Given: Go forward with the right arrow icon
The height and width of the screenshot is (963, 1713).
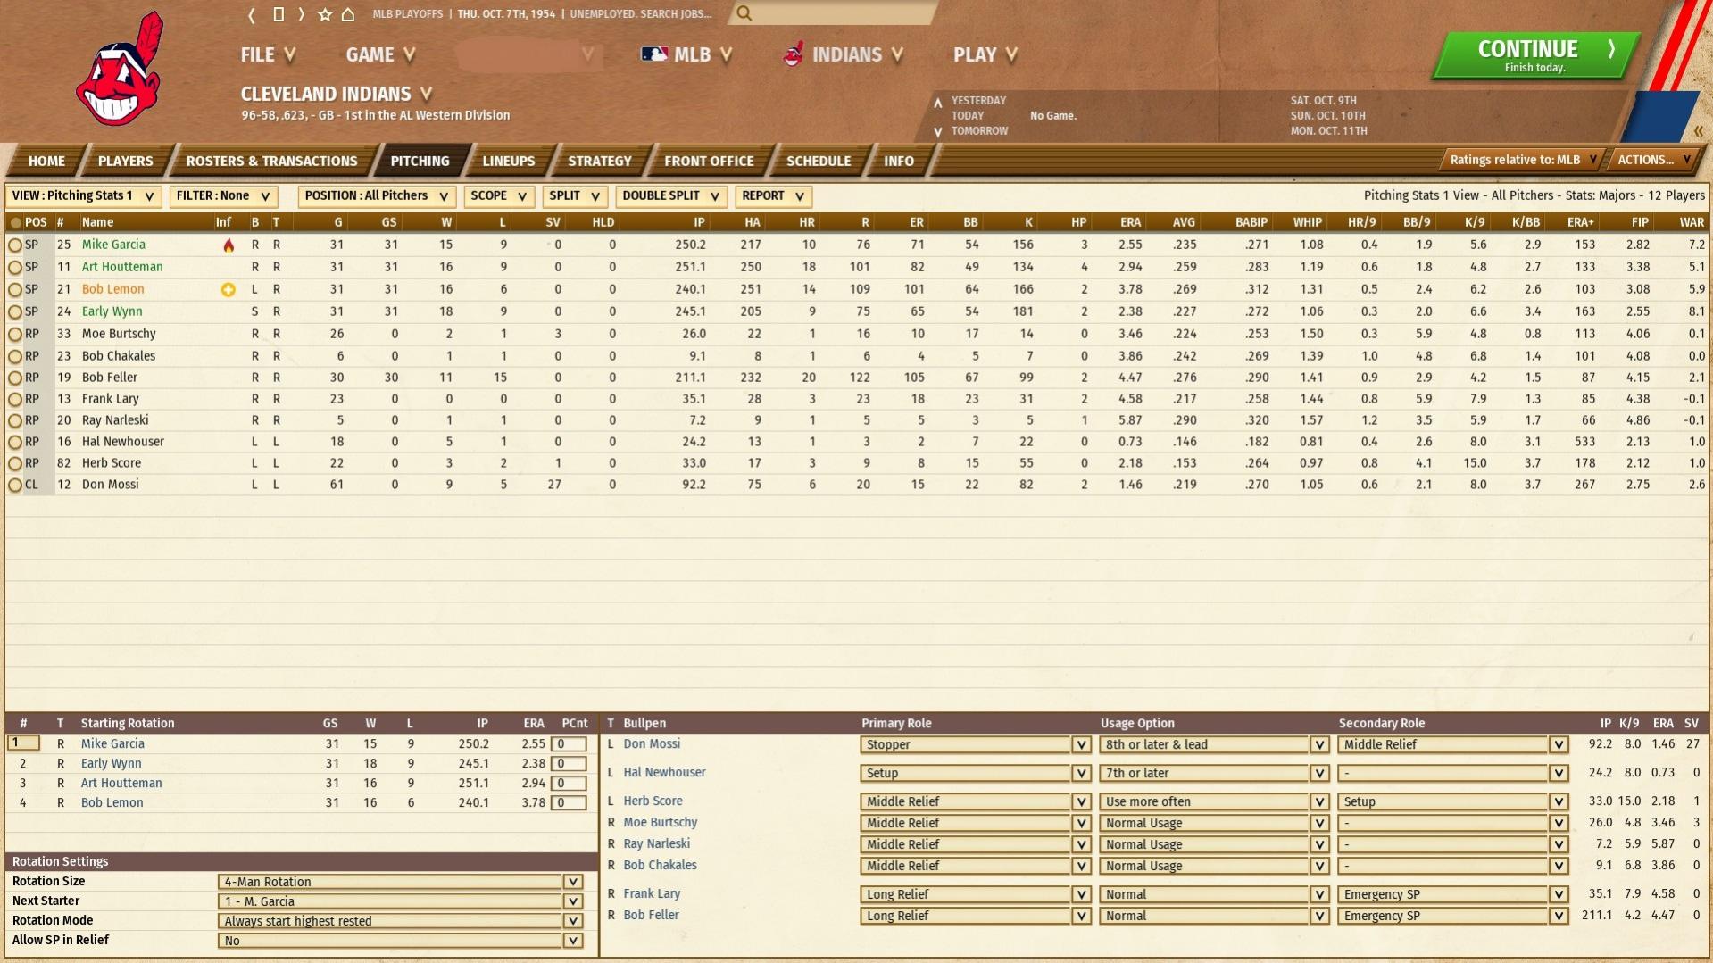Looking at the screenshot, I should pyautogui.click(x=302, y=14).
